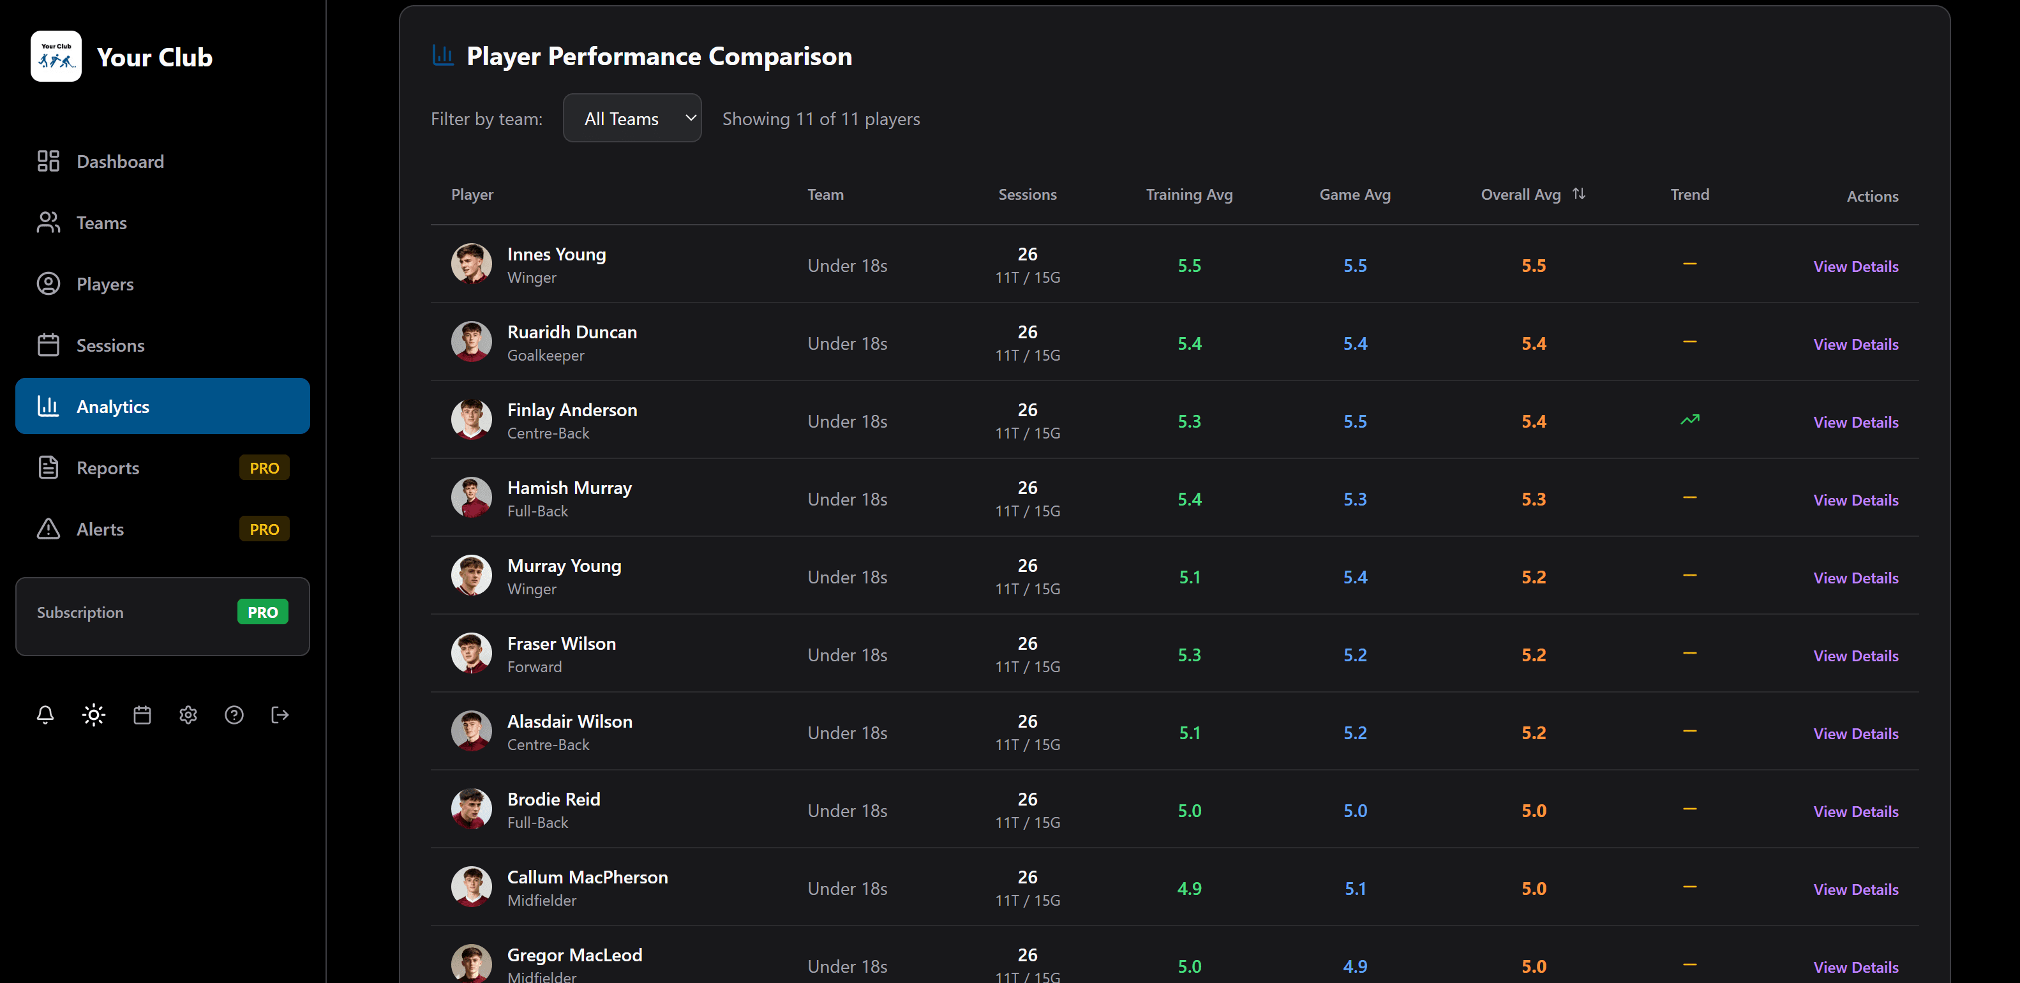Go to Sessions via calendar icon
The image size is (2020, 983).
[x=48, y=345]
